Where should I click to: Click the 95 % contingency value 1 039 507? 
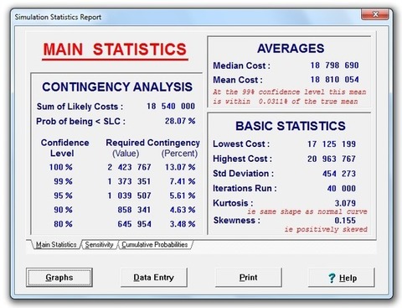(129, 196)
